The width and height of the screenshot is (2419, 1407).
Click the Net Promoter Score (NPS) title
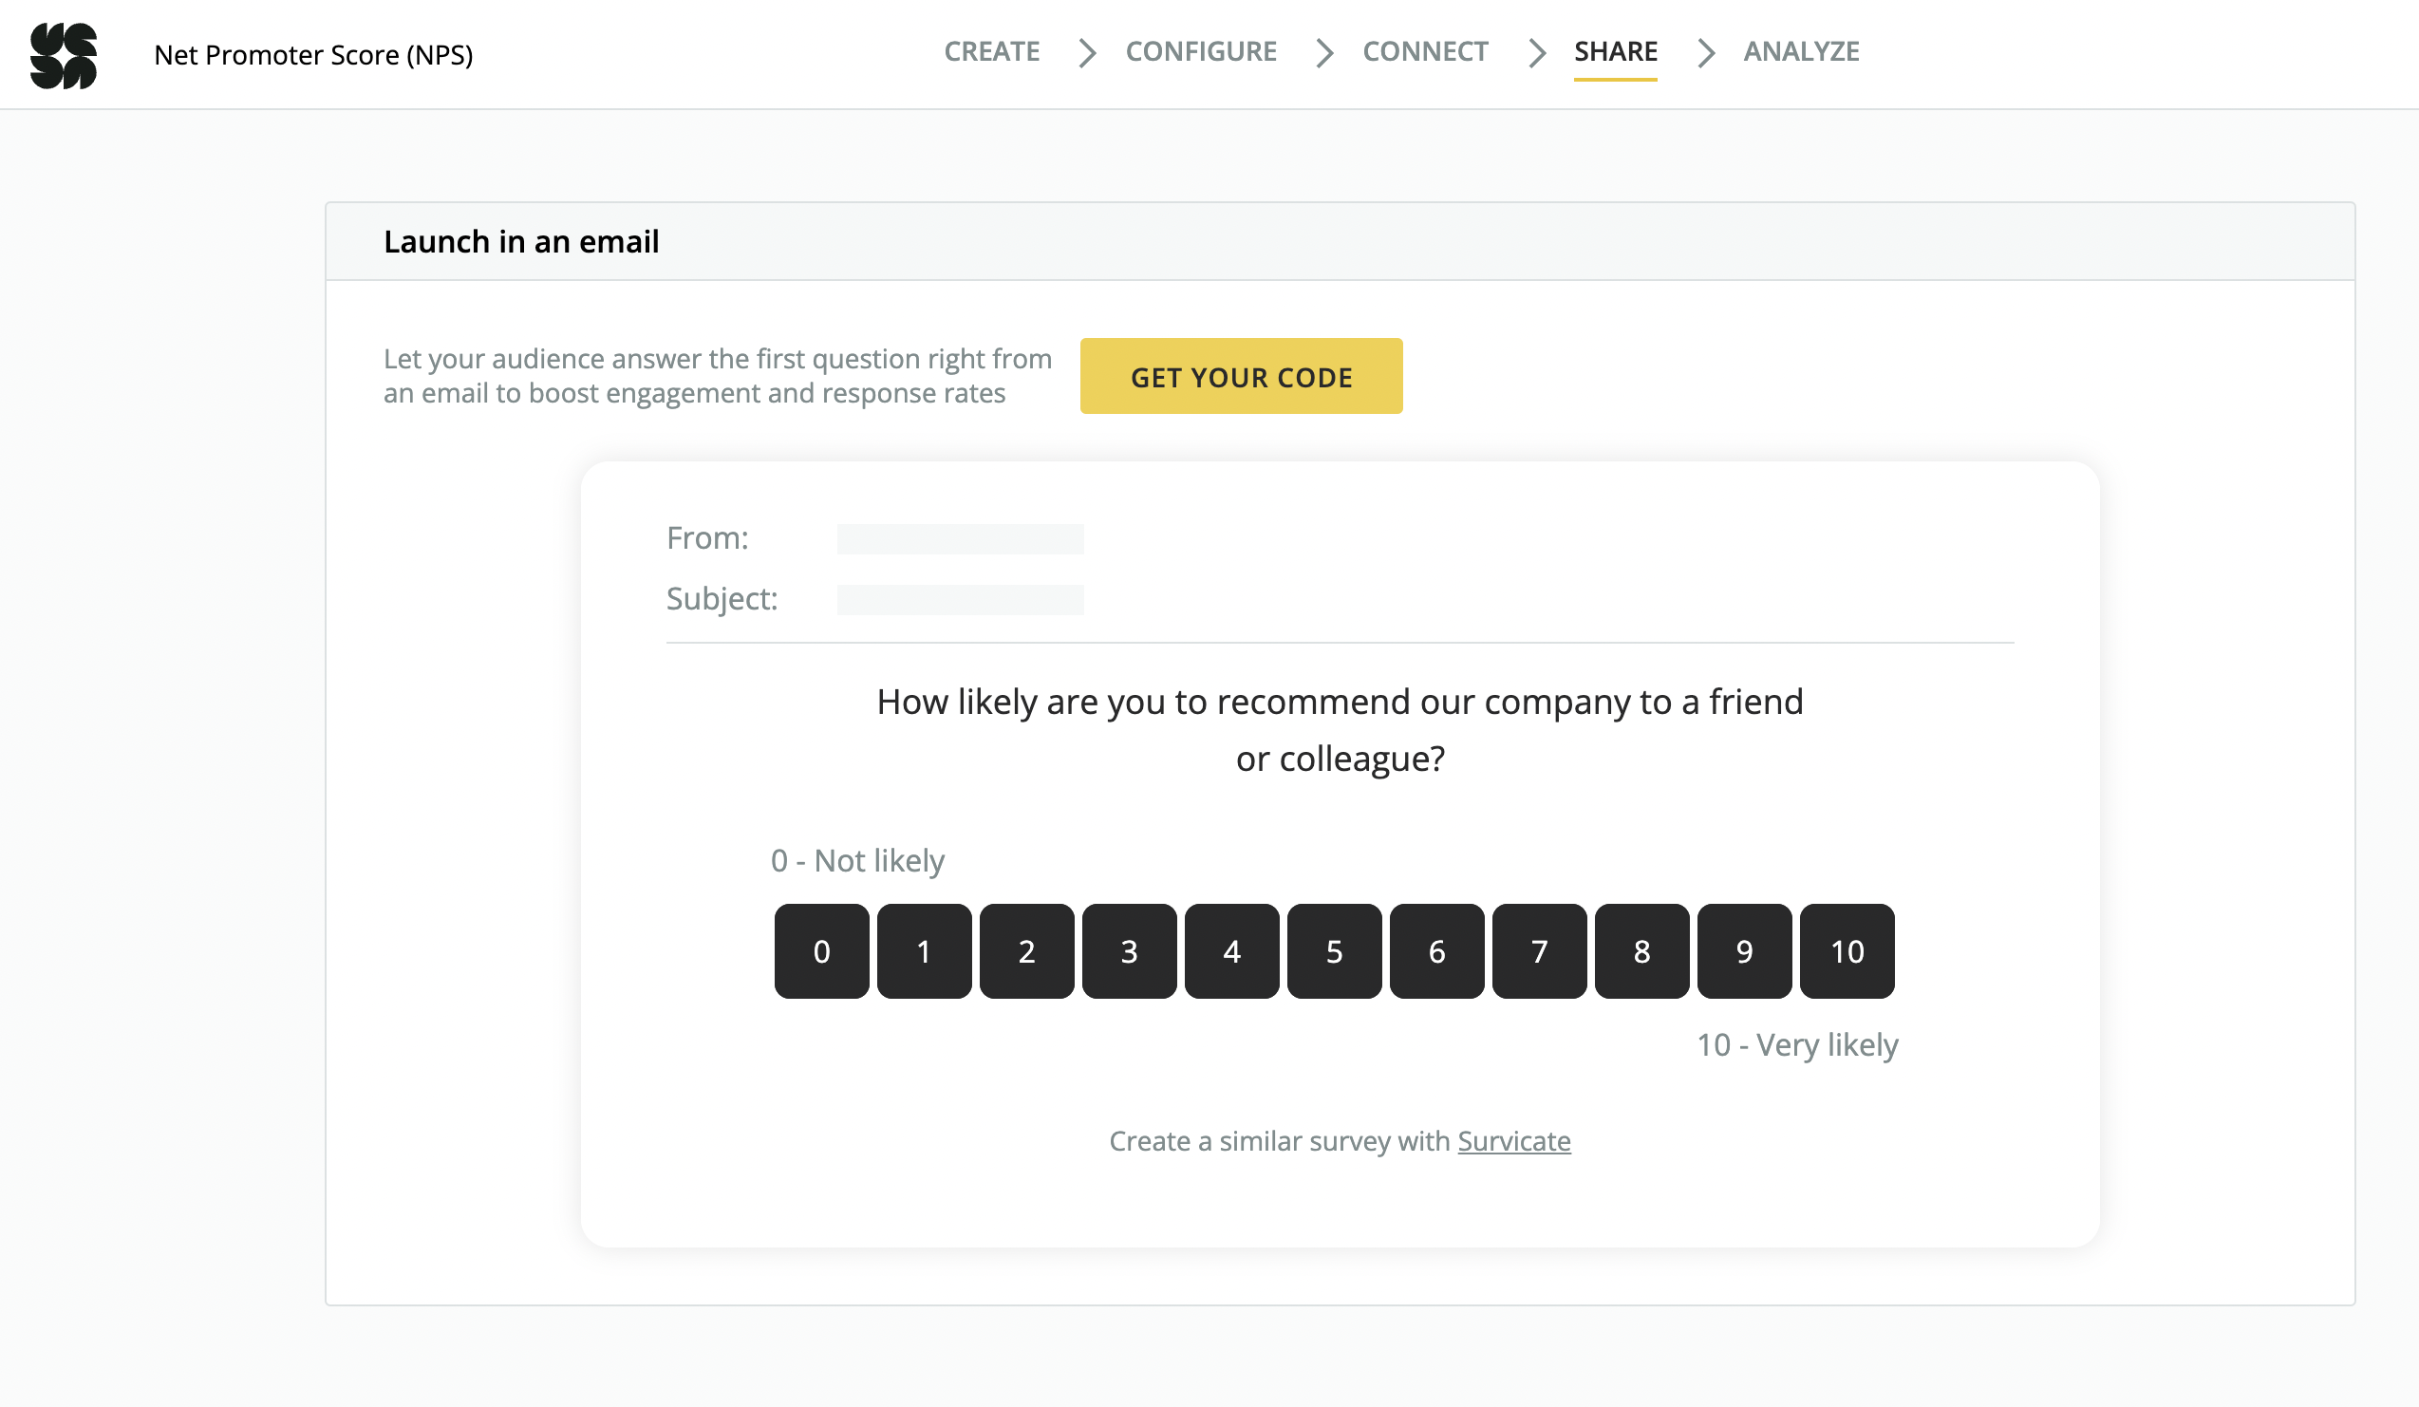tap(314, 55)
